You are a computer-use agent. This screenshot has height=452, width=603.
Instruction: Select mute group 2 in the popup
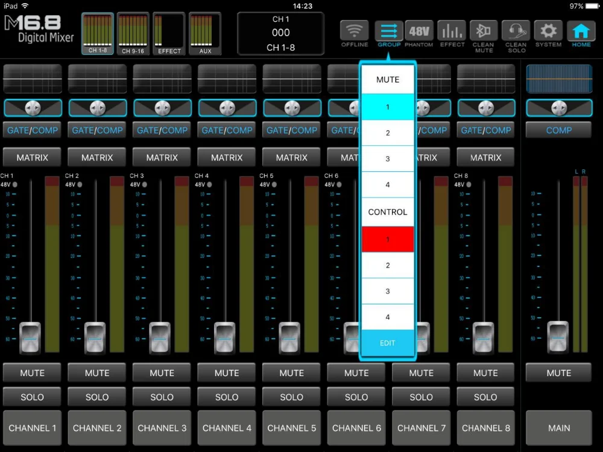tap(388, 133)
